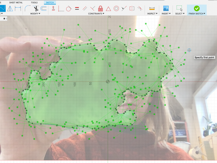Click the sketch origin point on canvas
Screen dimensions: 217x163
tap(108, 81)
